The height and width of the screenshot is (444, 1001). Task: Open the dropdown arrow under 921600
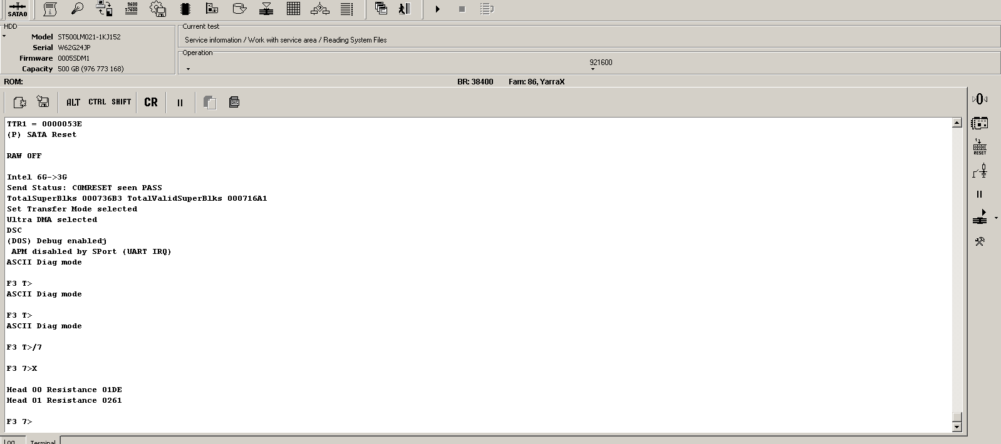pos(593,69)
